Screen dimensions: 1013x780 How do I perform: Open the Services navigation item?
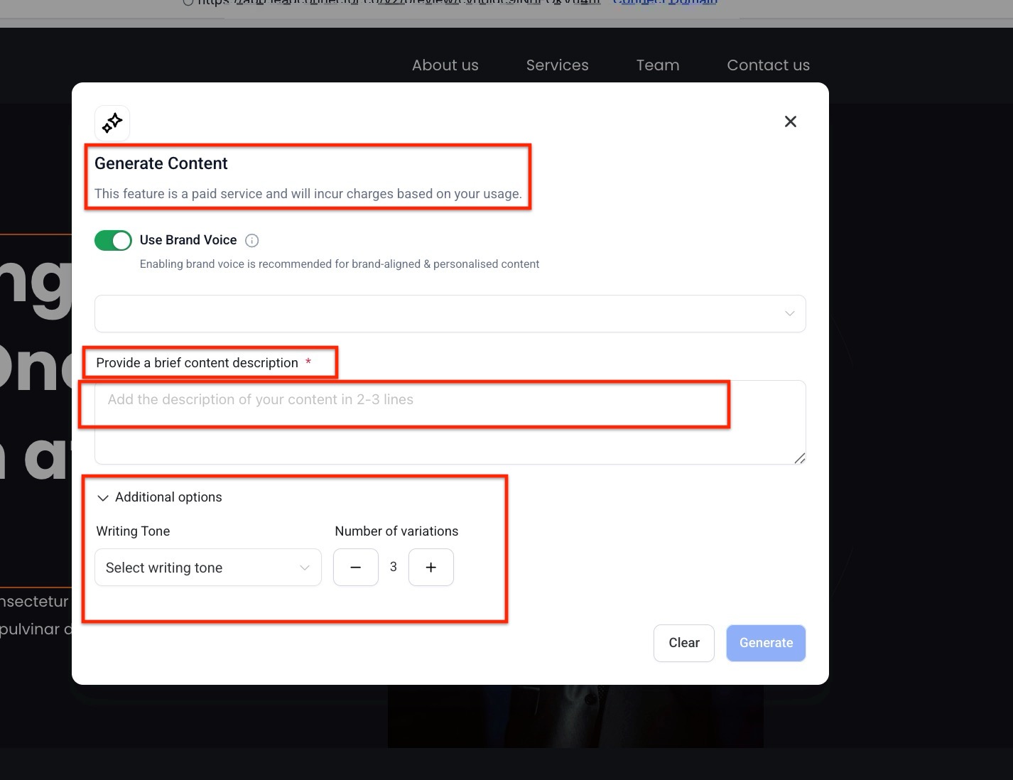pos(557,65)
